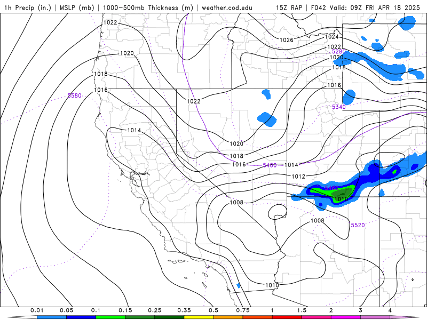
Task: Click the 0.75 legend value
Action: point(243,310)
